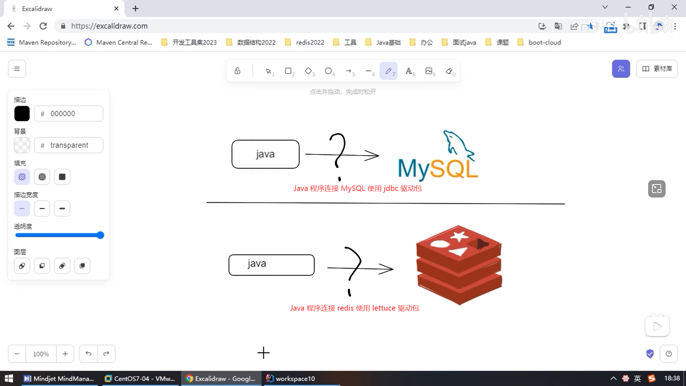Toggle the canvas lock icon

tap(237, 71)
